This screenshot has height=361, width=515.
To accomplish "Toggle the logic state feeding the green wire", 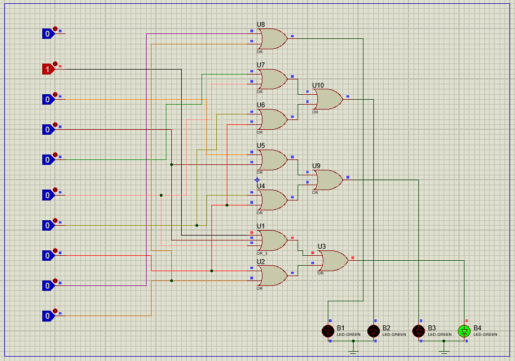I will pyautogui.click(x=48, y=160).
